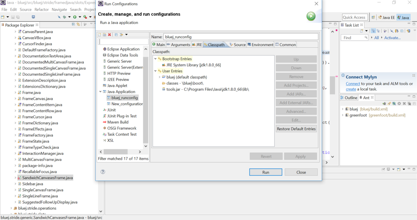Select JRE System Library classpath entry
Screen dimensions: 417x220
(191, 65)
